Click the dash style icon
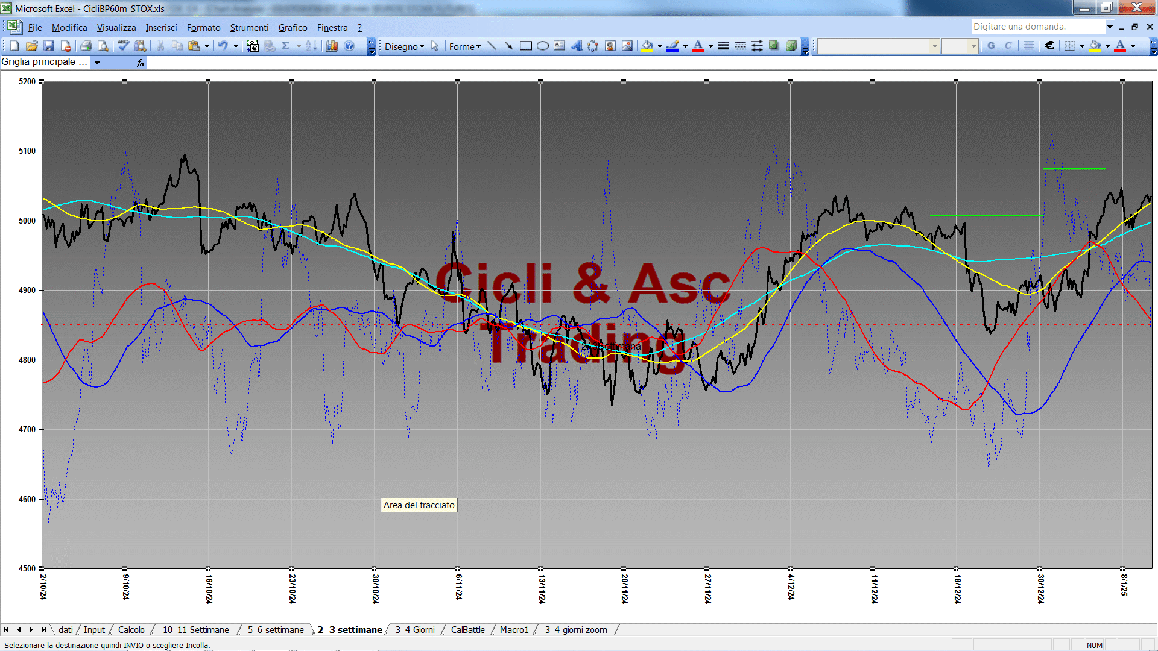The height and width of the screenshot is (651, 1158). [740, 46]
